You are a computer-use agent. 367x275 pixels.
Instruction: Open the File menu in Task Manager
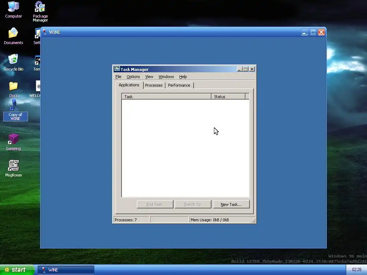[x=118, y=77]
